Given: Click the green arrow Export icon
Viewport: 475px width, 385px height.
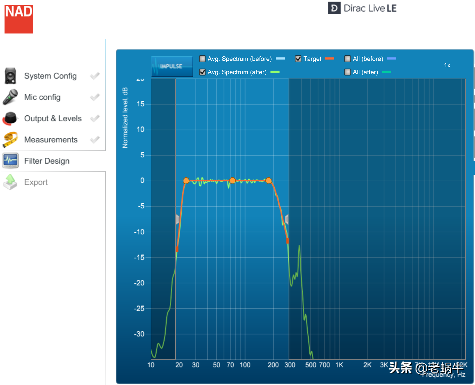Looking at the screenshot, I should [x=10, y=182].
